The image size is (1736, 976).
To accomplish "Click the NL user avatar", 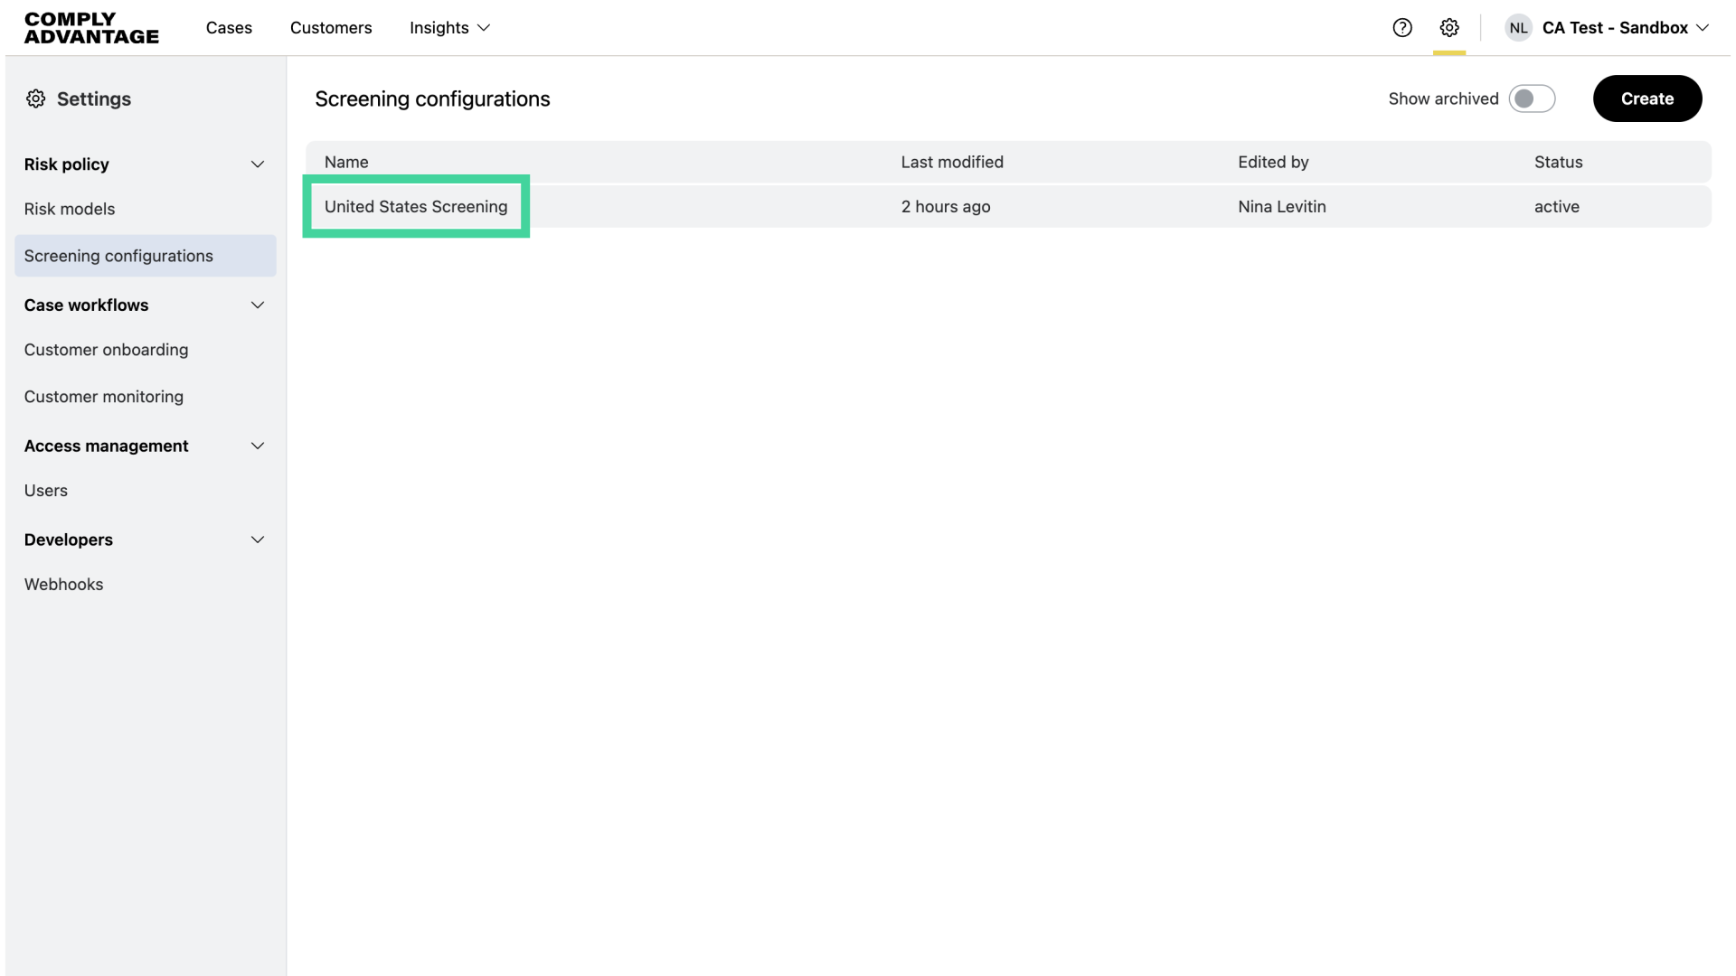I will tap(1518, 28).
